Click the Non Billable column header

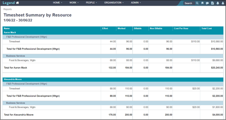tap(156, 29)
